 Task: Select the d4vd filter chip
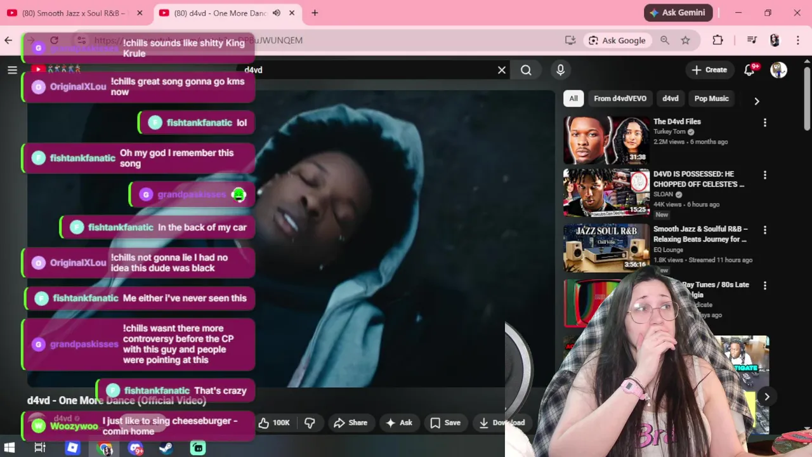coord(671,98)
